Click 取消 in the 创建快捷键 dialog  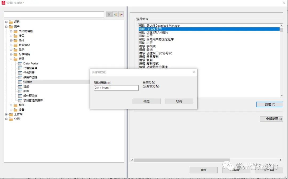179,101
